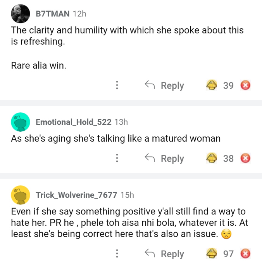Screen dimensions: 262x272
Task: Upvote Trick_Wolverine_7677's comment
Action: 211,254
